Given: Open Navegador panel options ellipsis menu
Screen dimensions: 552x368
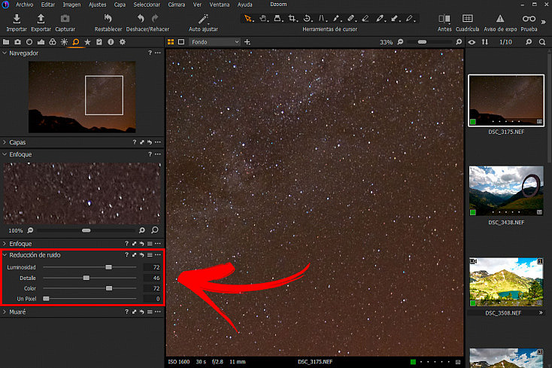Looking at the screenshot, I should (158, 53).
